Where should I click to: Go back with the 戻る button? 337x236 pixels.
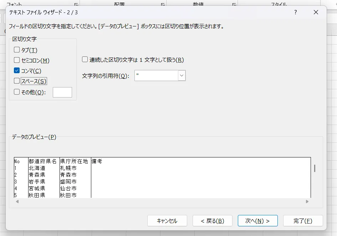click(212, 221)
